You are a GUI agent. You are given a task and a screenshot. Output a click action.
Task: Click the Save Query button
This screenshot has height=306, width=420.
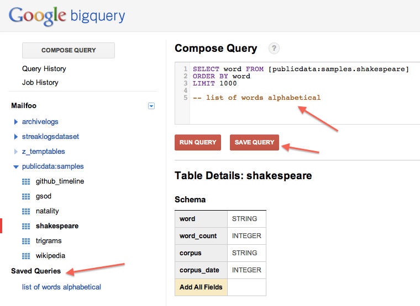pyautogui.click(x=254, y=142)
